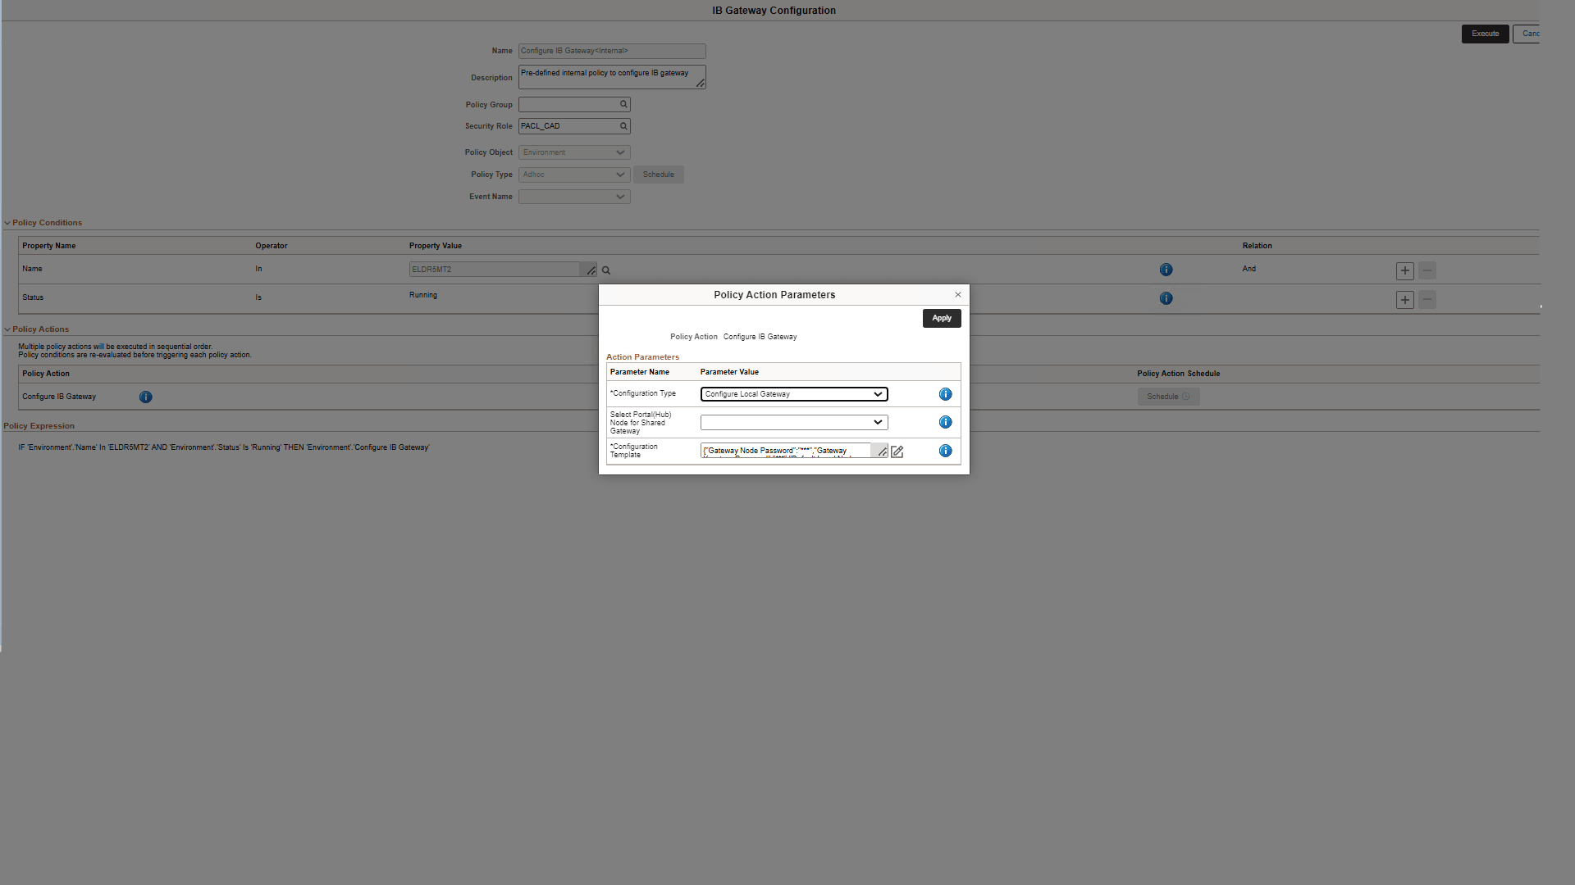Collapse Policy Conditions section
Image resolution: width=1575 pixels, height=885 pixels.
click(7, 223)
